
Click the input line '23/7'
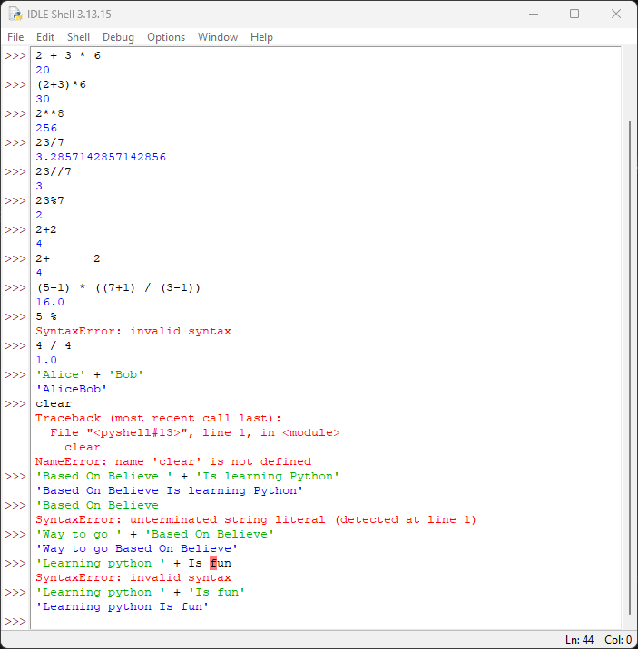(50, 142)
